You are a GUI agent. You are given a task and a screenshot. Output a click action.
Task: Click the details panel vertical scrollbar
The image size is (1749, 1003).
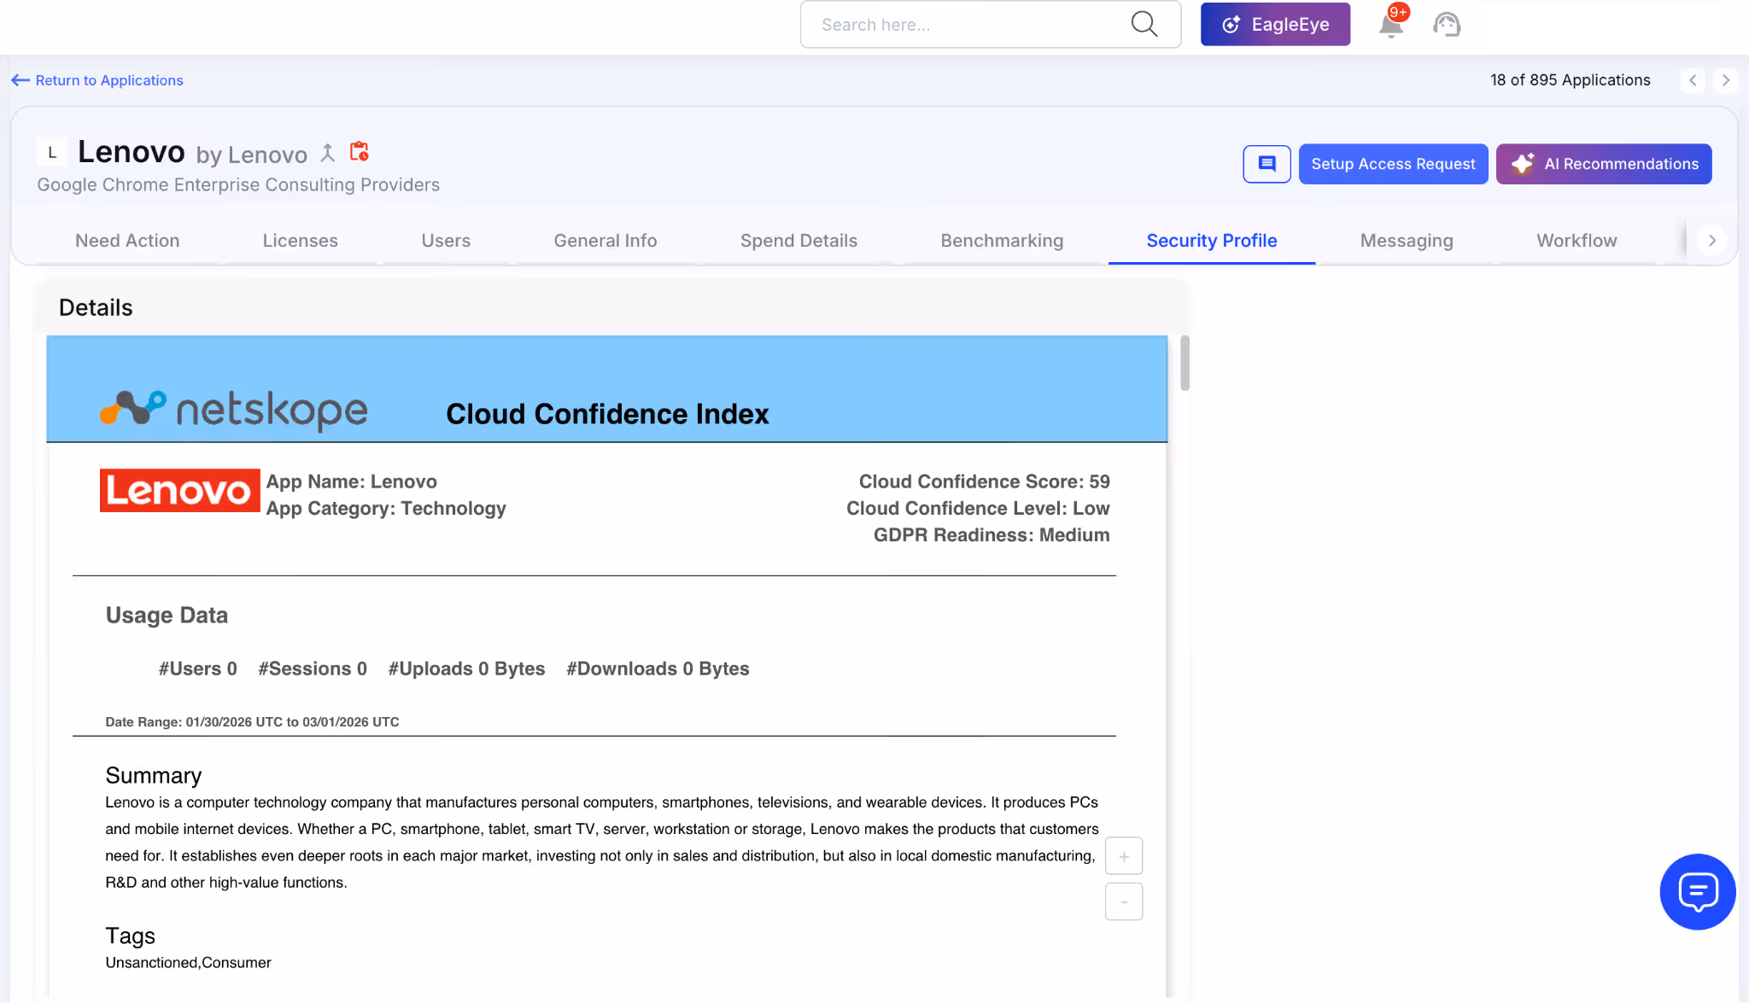(1185, 364)
